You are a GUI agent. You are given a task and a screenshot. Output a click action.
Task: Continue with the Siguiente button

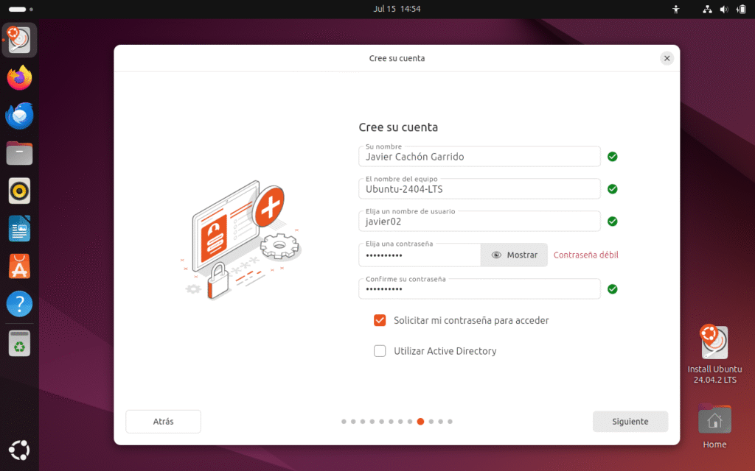(x=630, y=422)
